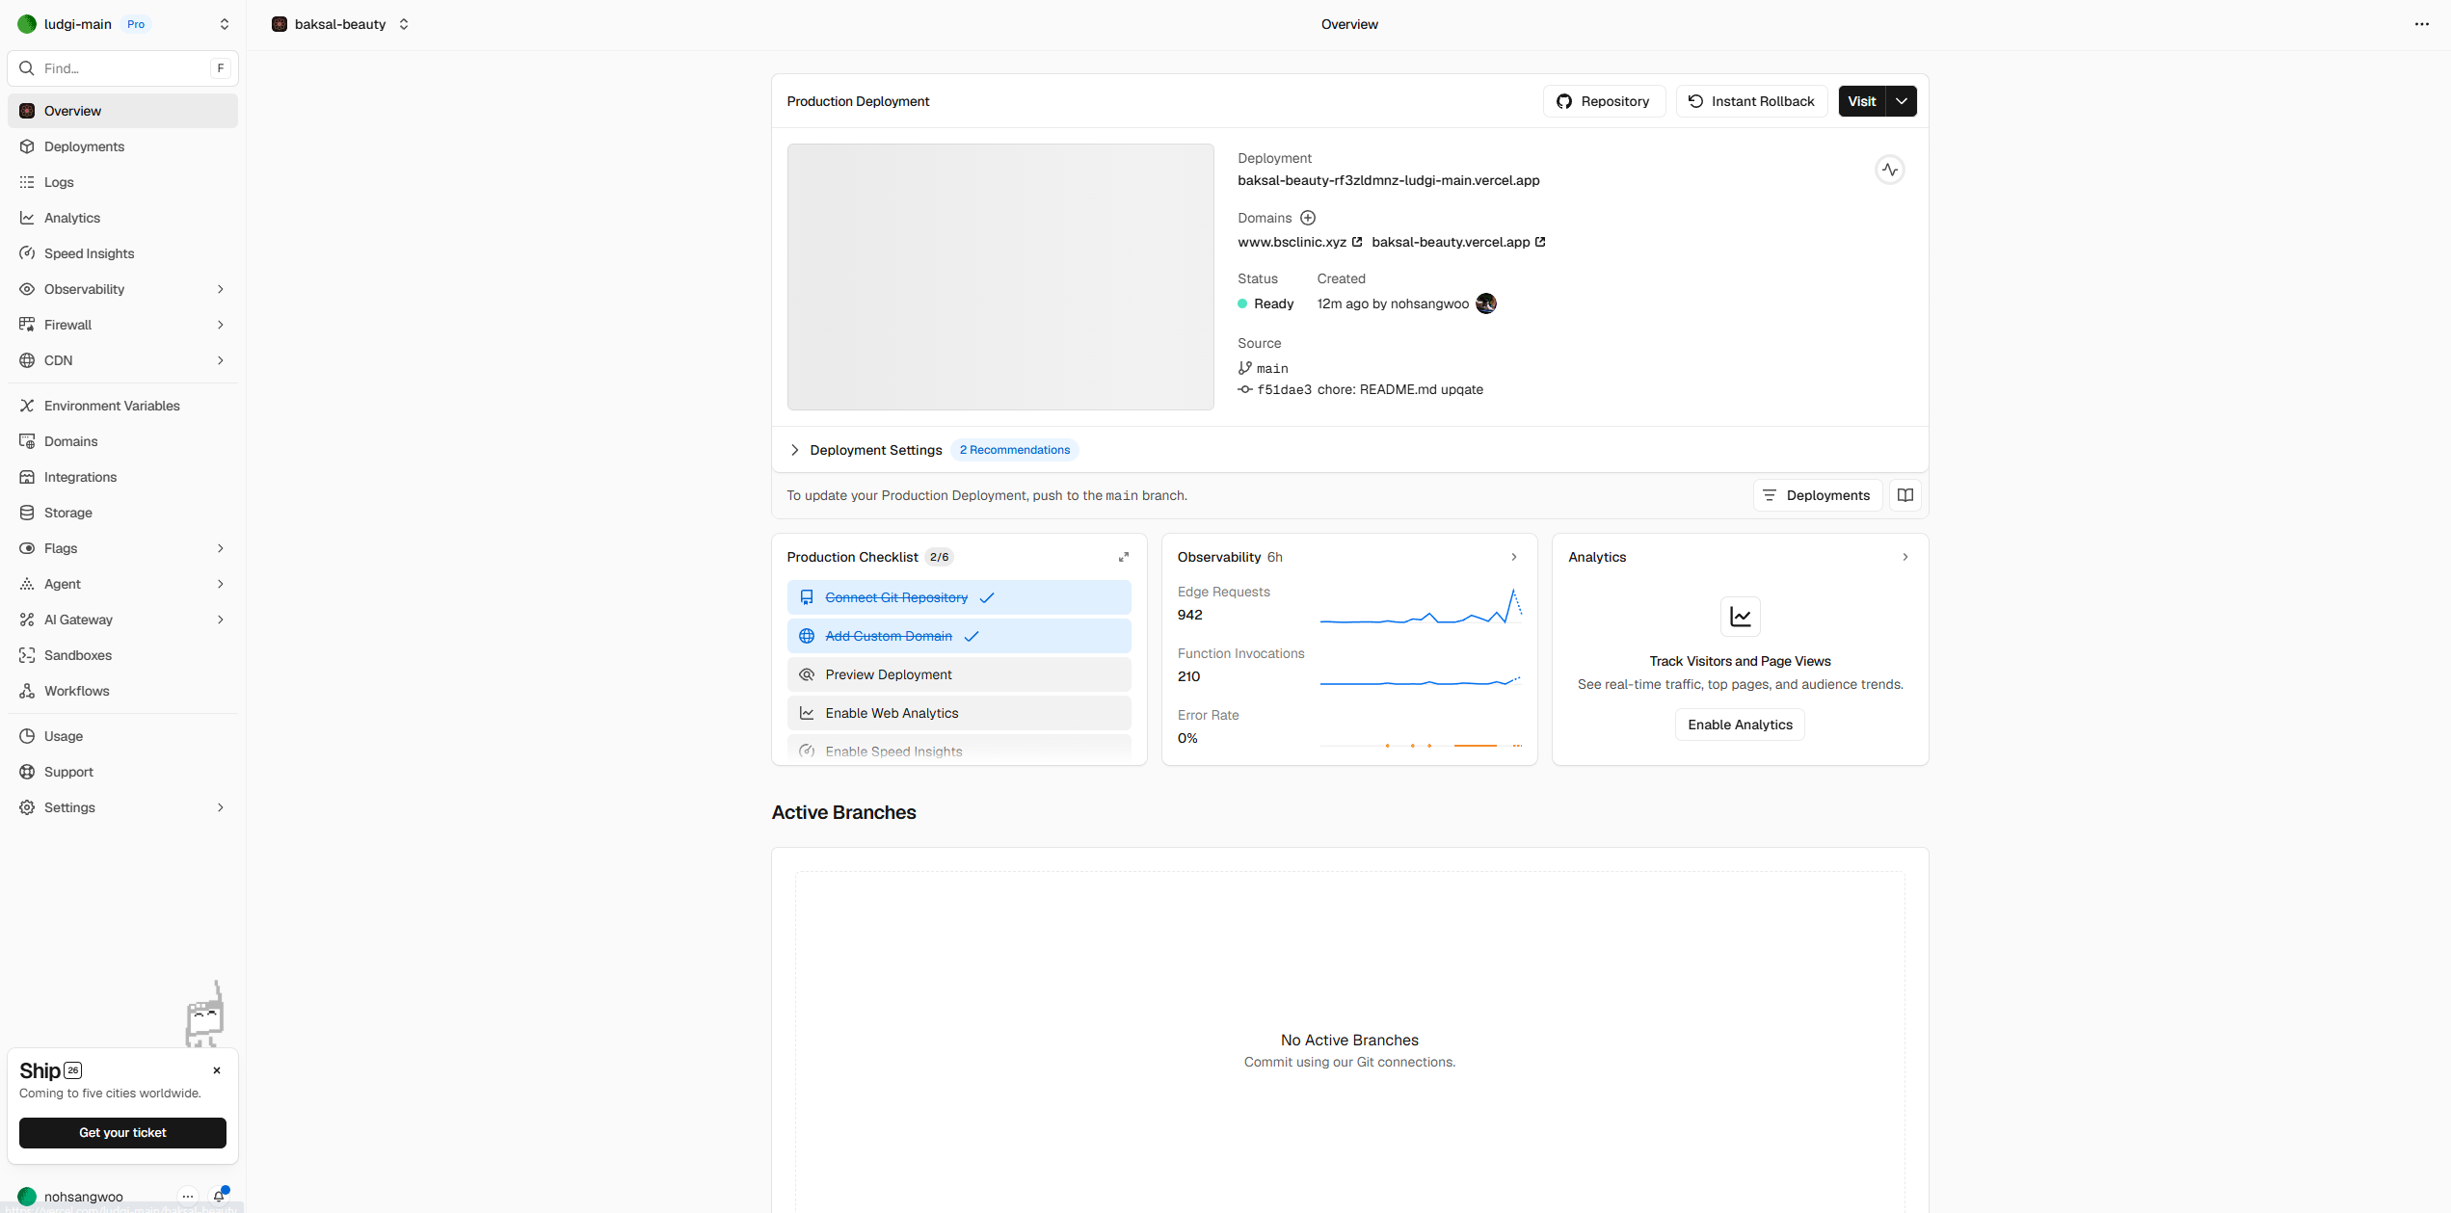The image size is (2451, 1213).
Task: Click the Flags sidebar icon
Action: click(27, 548)
